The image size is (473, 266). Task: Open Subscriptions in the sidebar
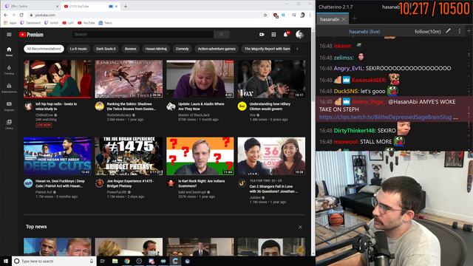tap(9, 88)
